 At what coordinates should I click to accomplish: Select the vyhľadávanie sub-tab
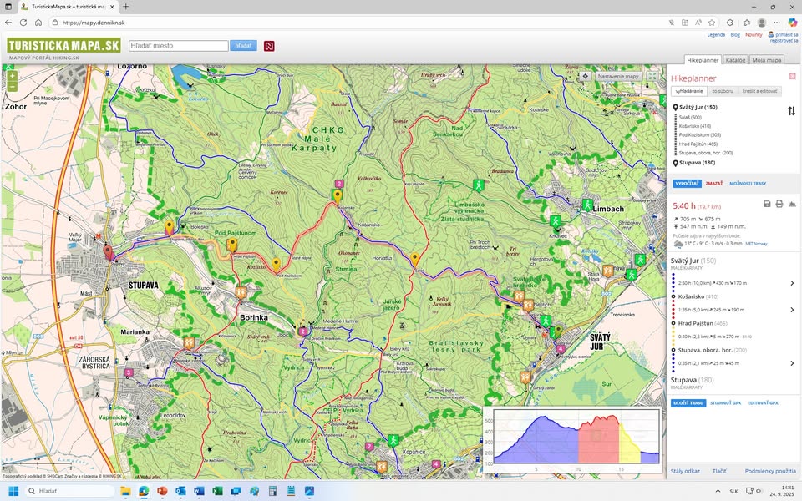(x=689, y=91)
